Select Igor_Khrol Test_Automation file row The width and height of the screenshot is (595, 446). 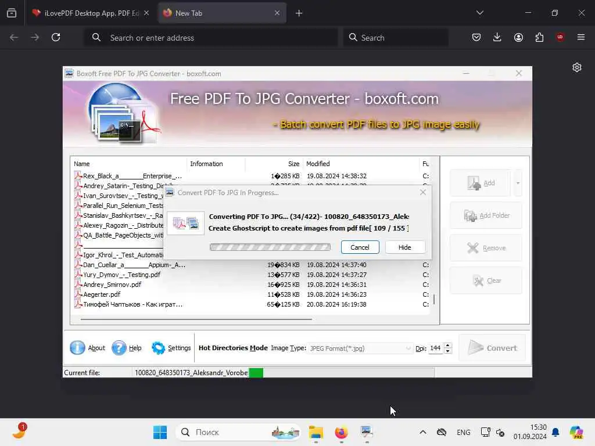tap(119, 255)
